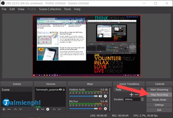Enable Studio Mode
The height and width of the screenshot is (118, 173).
[x=159, y=100]
